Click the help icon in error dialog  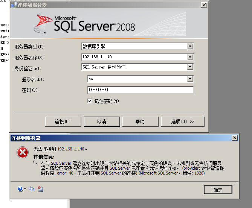pyautogui.click(x=20, y=189)
